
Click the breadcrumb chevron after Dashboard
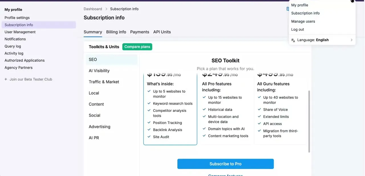(x=106, y=9)
